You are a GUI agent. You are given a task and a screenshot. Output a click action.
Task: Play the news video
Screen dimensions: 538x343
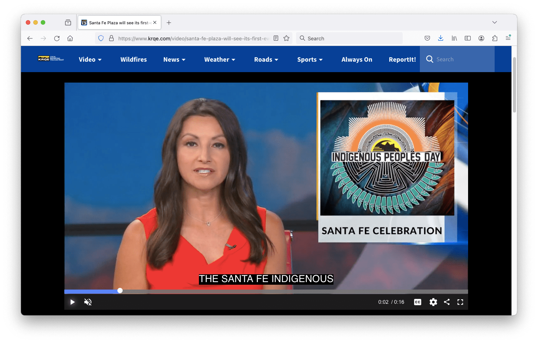tap(73, 302)
